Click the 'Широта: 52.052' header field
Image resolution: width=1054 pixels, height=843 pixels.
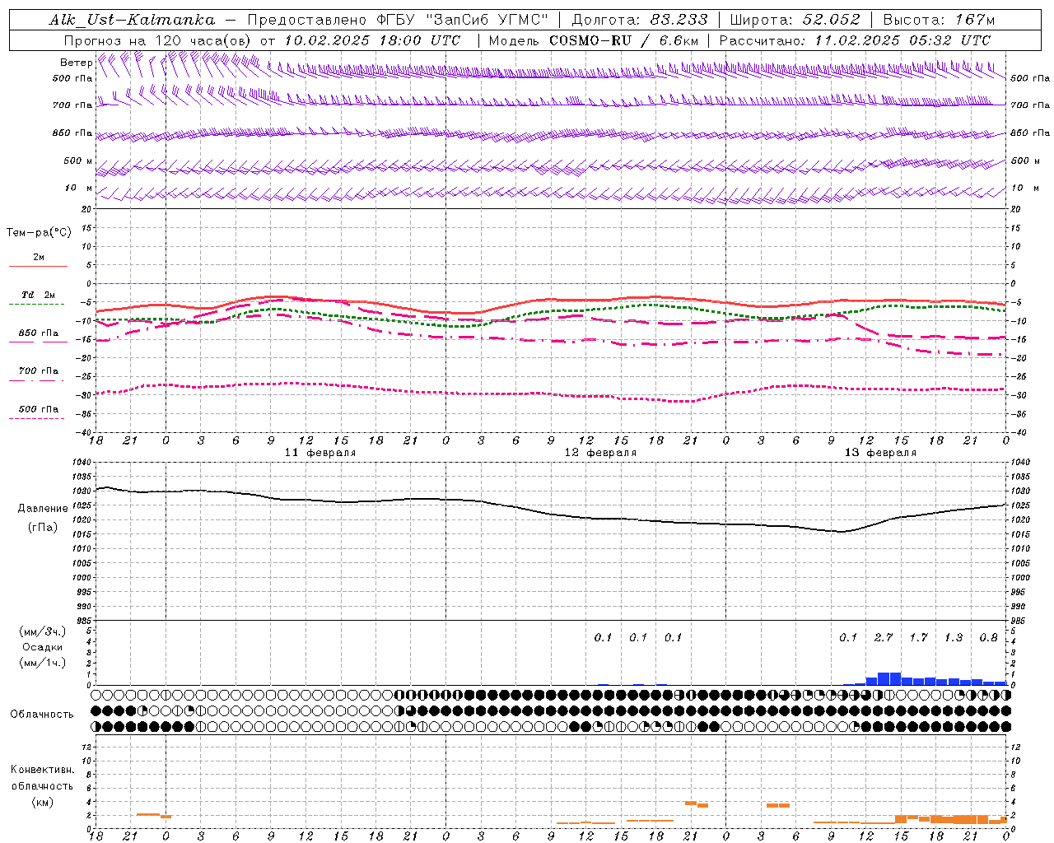point(795,20)
